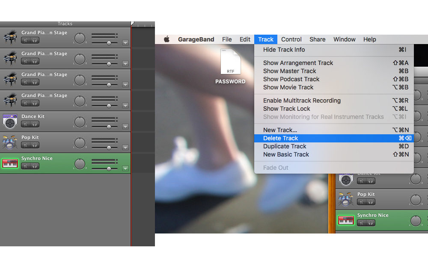The image size is (428, 266).
Task: Expand the Dance Kit track's triangle dropdown
Action: pos(125,127)
